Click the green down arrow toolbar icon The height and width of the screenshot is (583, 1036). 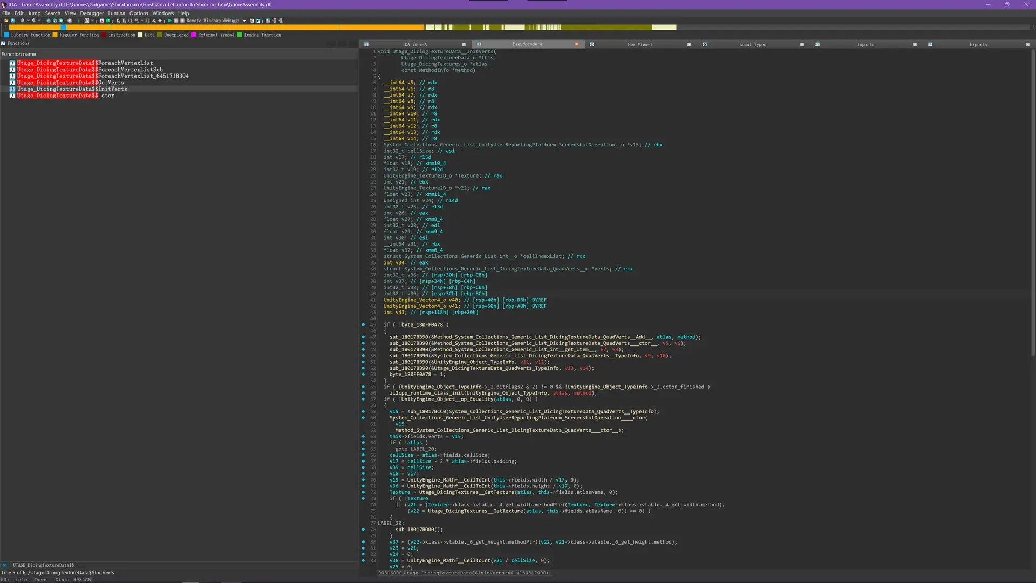(x=78, y=21)
